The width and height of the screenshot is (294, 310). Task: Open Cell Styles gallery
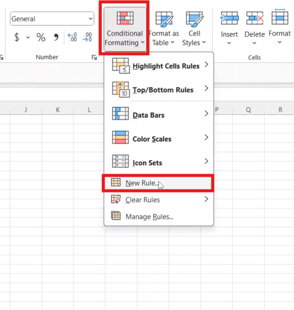pyautogui.click(x=194, y=29)
